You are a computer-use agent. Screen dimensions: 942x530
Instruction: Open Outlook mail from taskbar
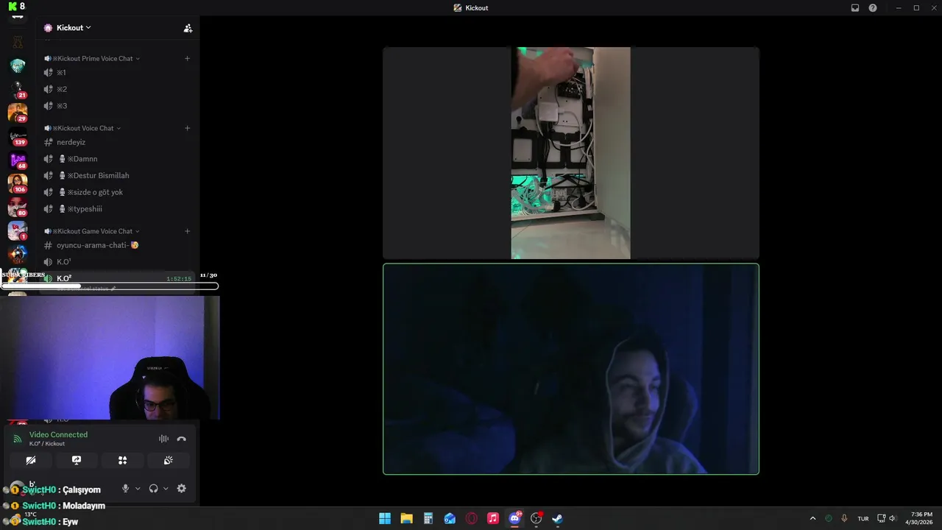450,518
